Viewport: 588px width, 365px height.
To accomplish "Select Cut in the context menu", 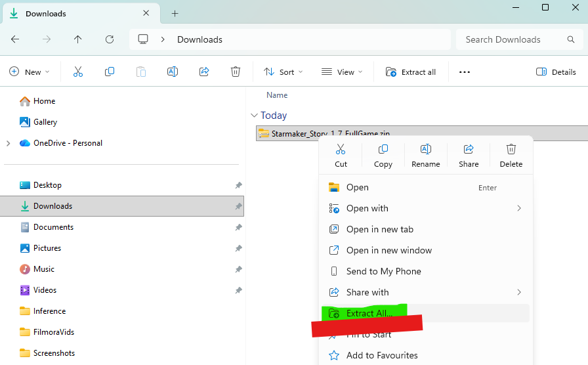I will (x=341, y=156).
